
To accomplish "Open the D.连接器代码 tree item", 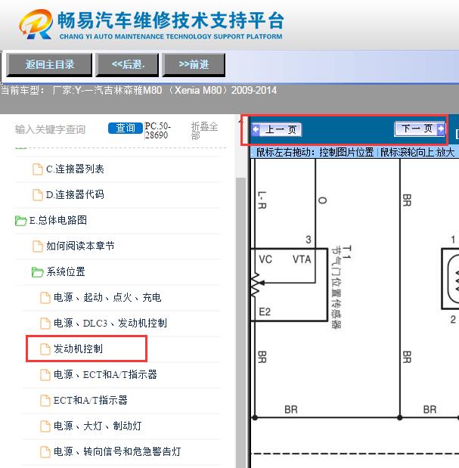I will [x=75, y=194].
